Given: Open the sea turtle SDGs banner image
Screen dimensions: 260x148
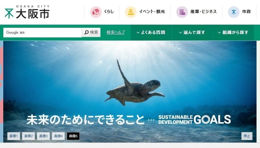Looking at the screenshot, I should [130, 92].
